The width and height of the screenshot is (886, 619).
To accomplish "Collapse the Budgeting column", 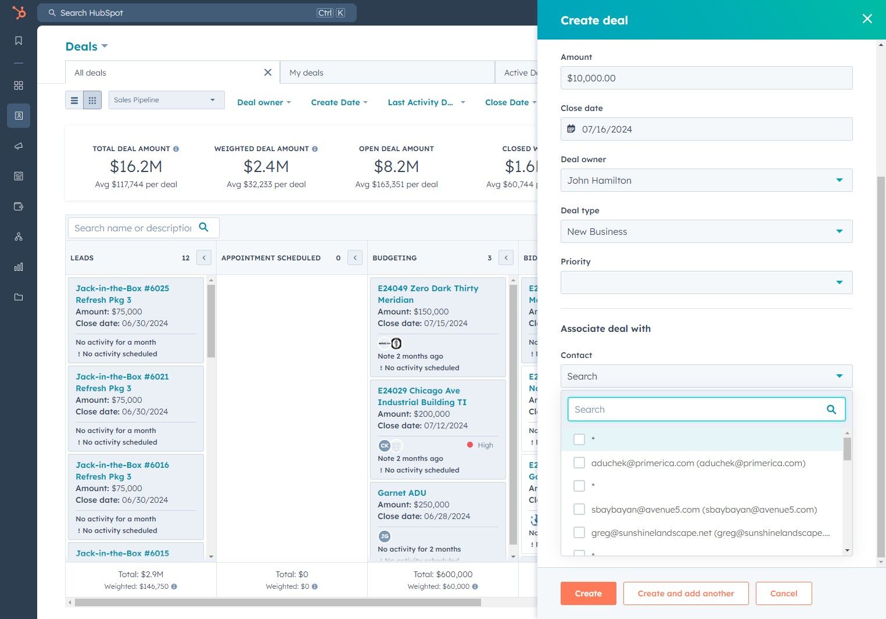I will click(506, 257).
